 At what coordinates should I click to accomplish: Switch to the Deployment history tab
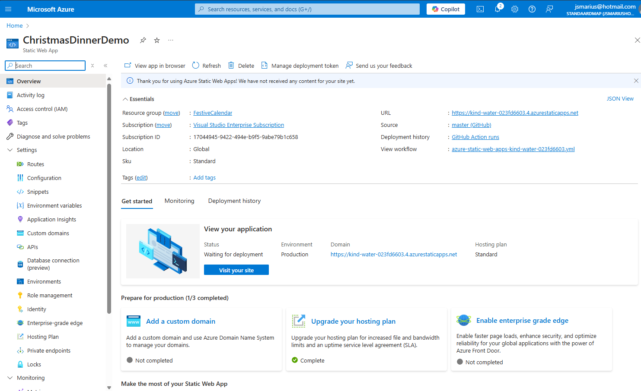point(234,201)
